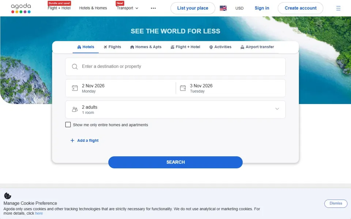Click the Sign in link
The image size is (351, 219).
[x=262, y=8]
